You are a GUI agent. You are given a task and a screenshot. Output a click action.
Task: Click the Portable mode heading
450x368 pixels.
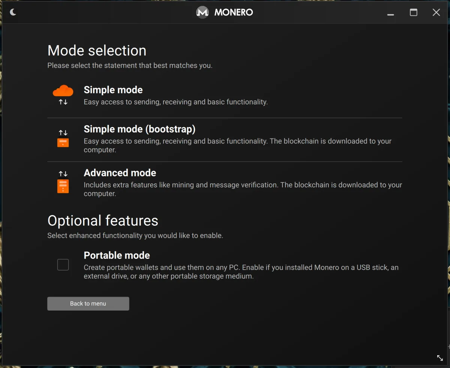tap(117, 255)
